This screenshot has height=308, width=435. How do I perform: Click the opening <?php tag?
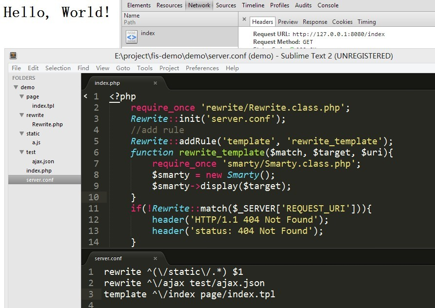(122, 96)
